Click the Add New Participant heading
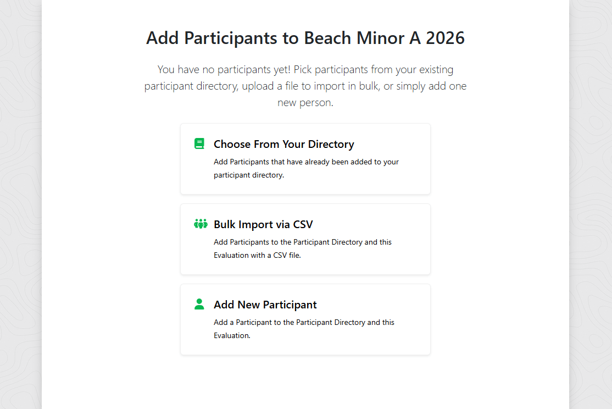 coord(265,305)
